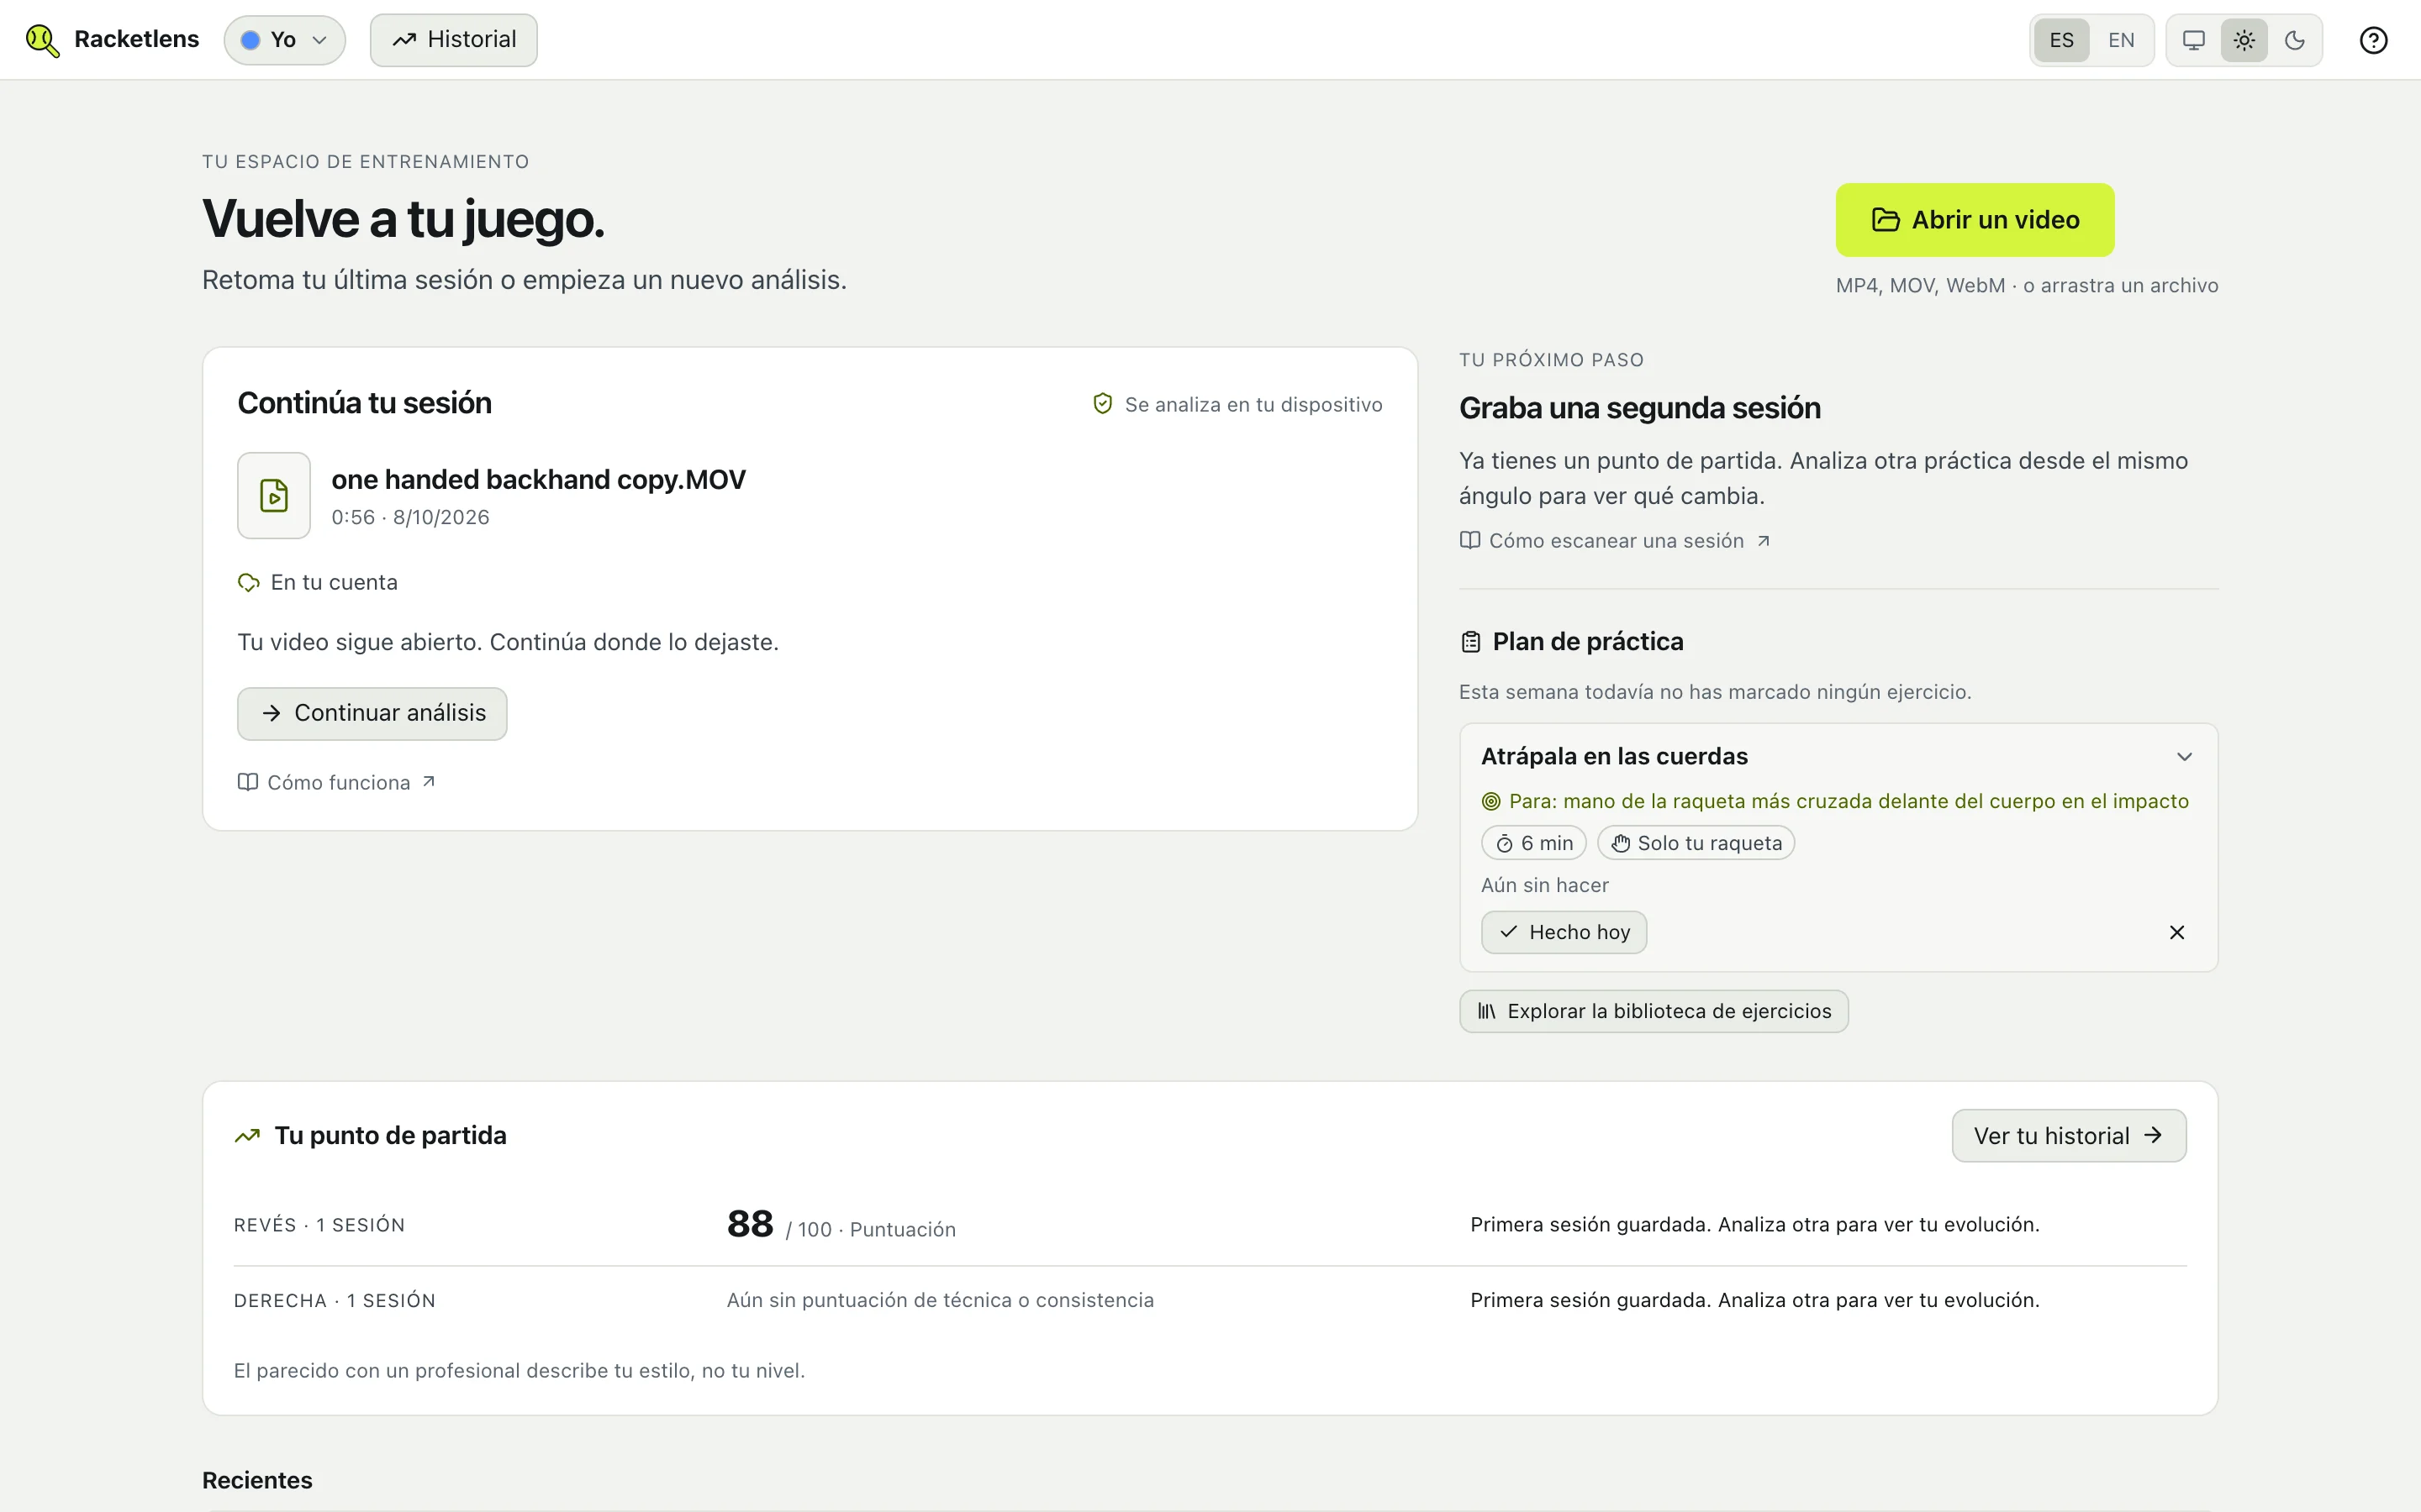Click the Plan de práctica clipboard icon
Viewport: 2421px width, 1512px height.
tap(1469, 642)
